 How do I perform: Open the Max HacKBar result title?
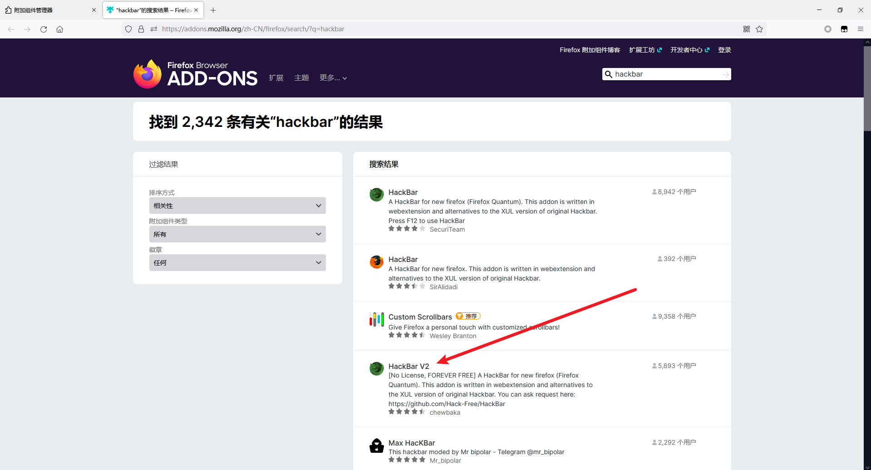tap(412, 443)
